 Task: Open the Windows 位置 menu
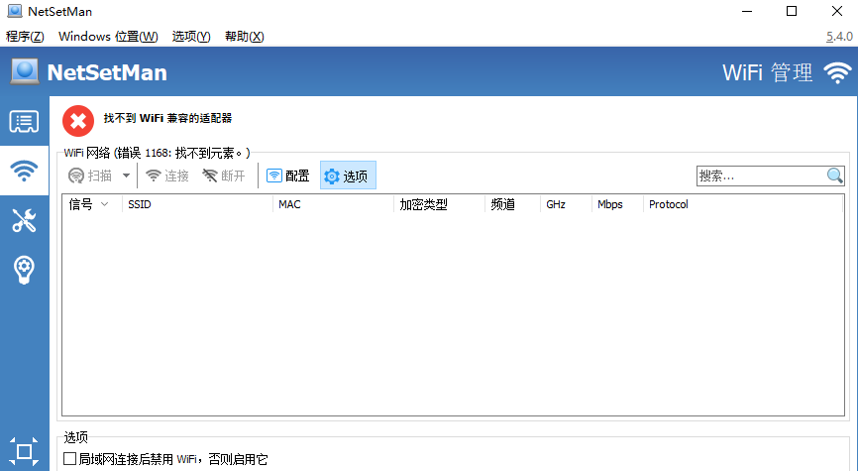point(108,37)
